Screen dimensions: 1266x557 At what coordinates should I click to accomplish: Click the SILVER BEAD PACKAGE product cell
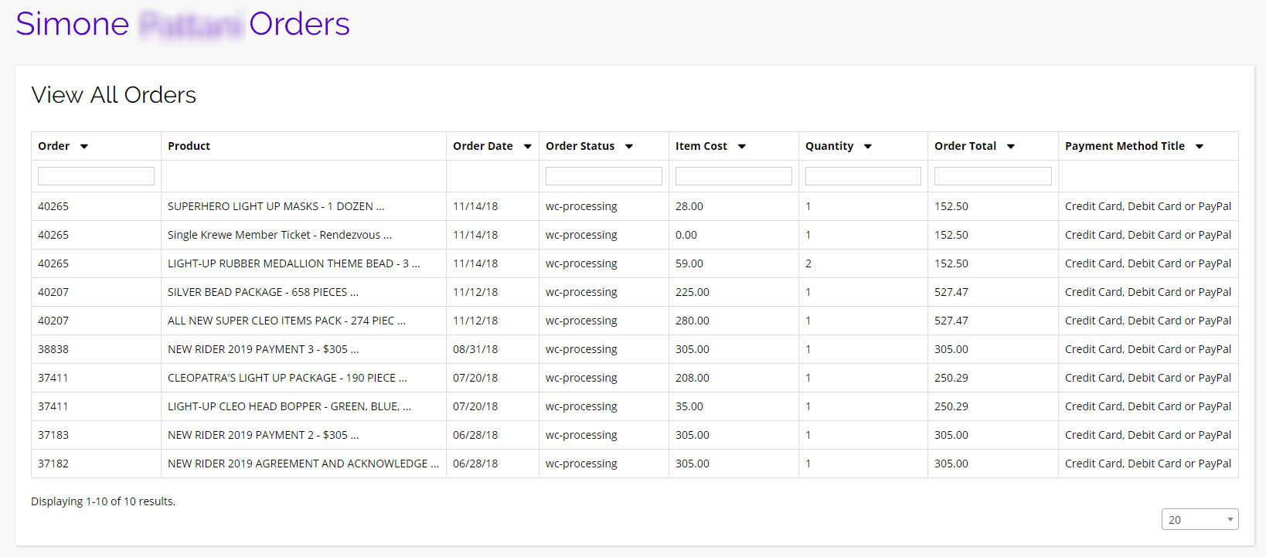[263, 292]
